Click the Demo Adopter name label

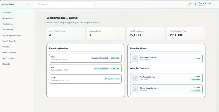click(x=205, y=3)
